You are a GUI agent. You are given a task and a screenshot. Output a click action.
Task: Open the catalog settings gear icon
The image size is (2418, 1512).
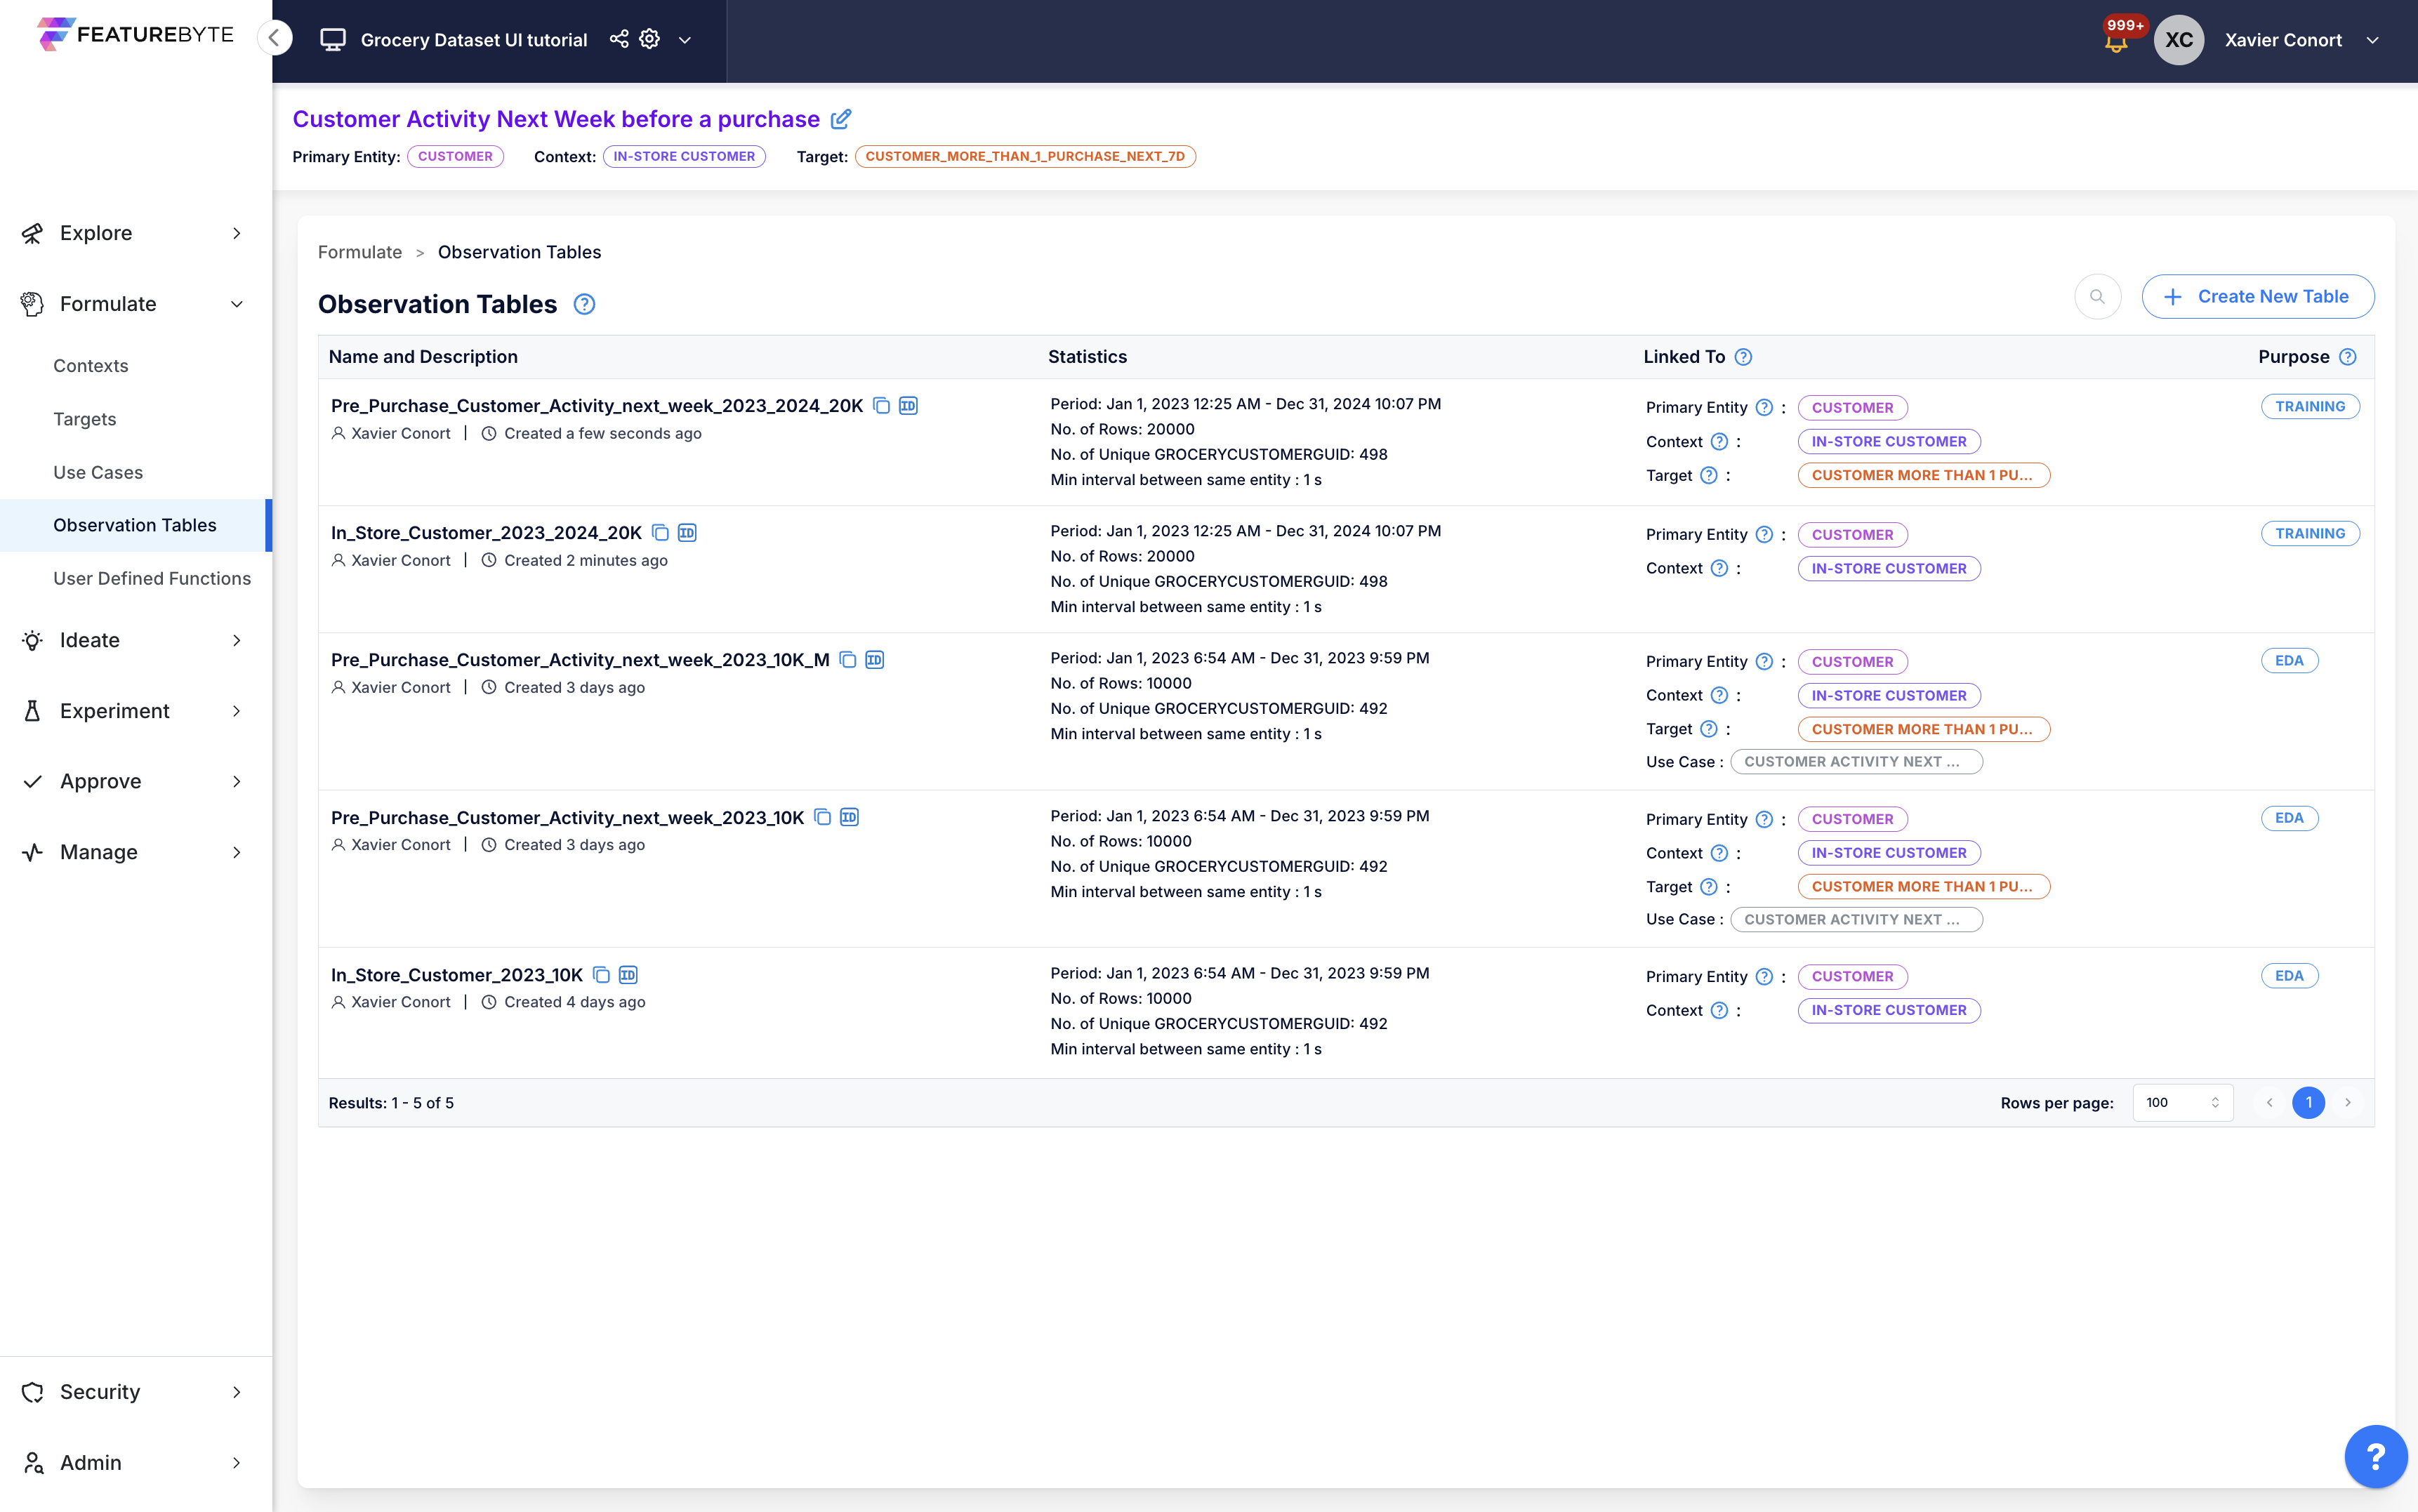[650, 39]
